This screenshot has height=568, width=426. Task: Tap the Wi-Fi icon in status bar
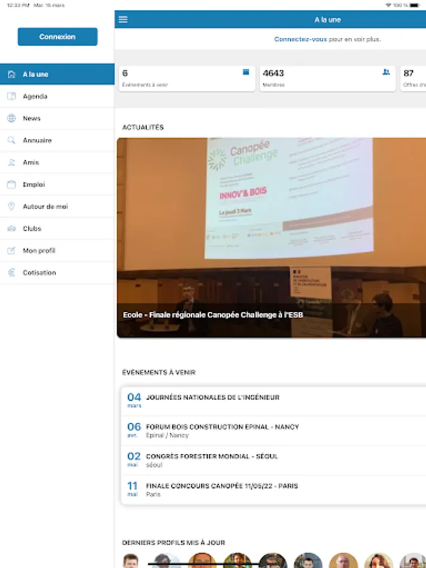388,6
